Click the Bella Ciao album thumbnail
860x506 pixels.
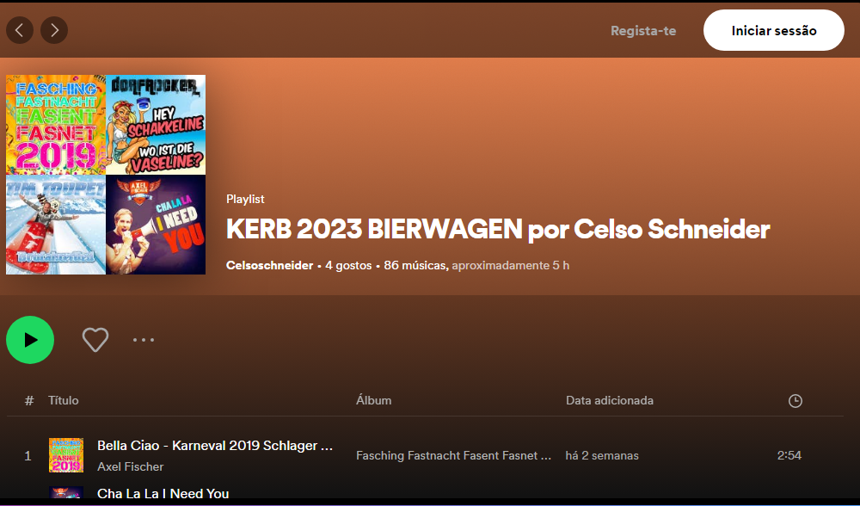tap(66, 455)
